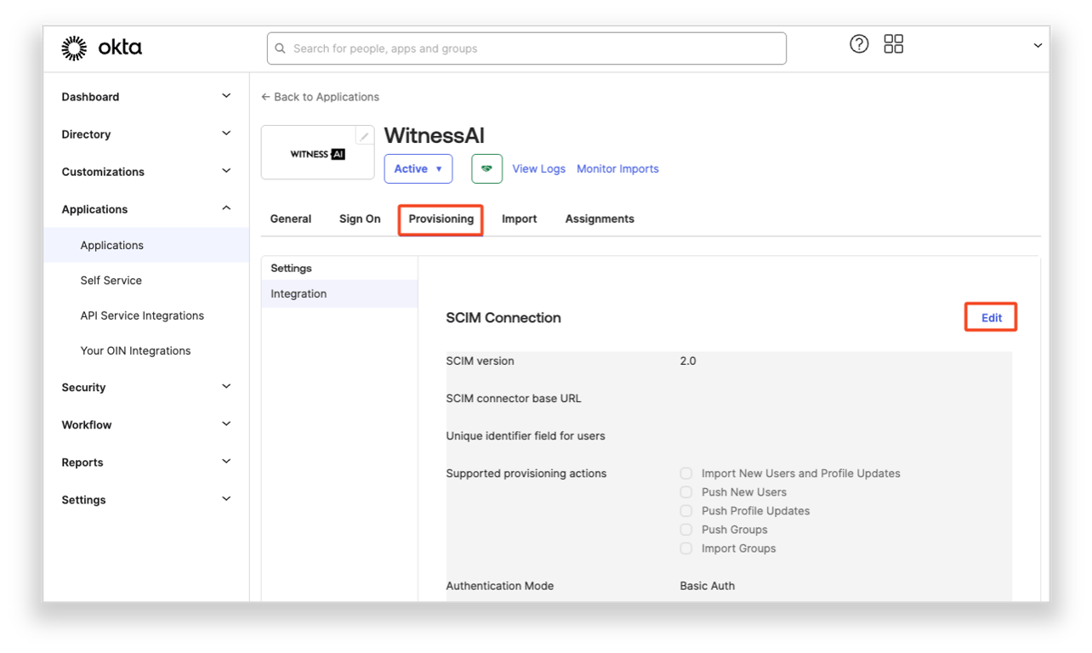This screenshot has height=653, width=1092.
Task: Open the Active status dropdown
Action: pyautogui.click(x=418, y=168)
